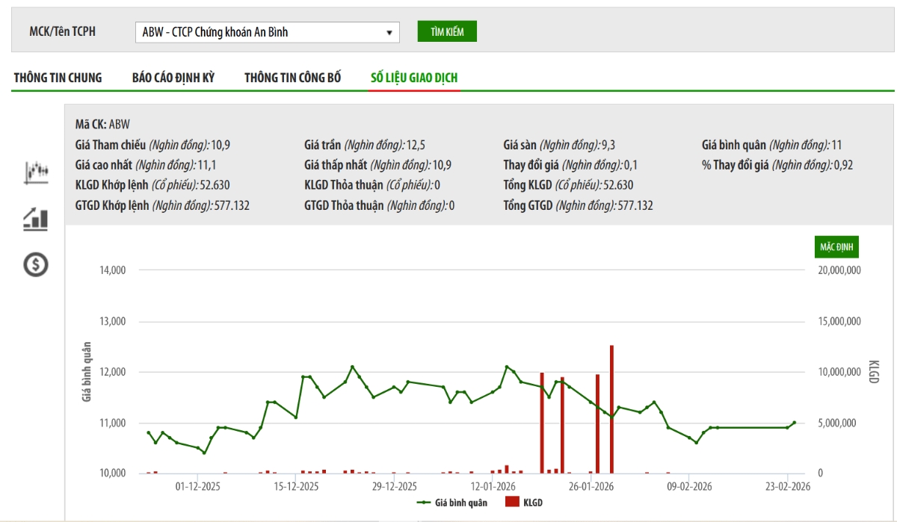Open the bar chart with growth arrow icon
897x522 pixels.
pos(36,219)
